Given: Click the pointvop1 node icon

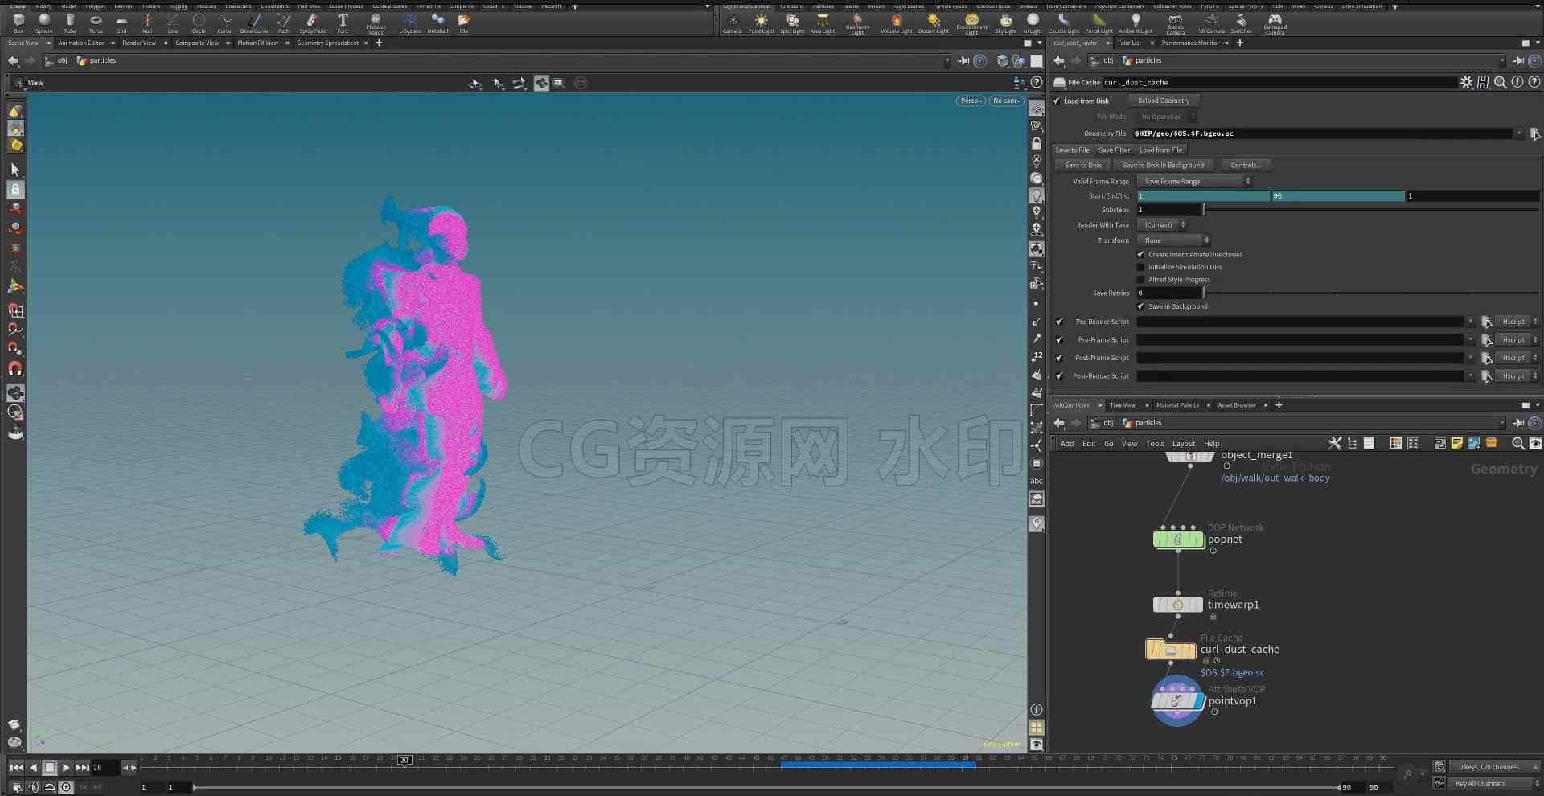Looking at the screenshot, I should click(x=1177, y=701).
